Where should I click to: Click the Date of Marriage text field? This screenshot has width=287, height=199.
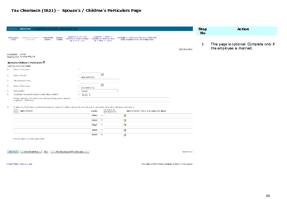(91, 85)
